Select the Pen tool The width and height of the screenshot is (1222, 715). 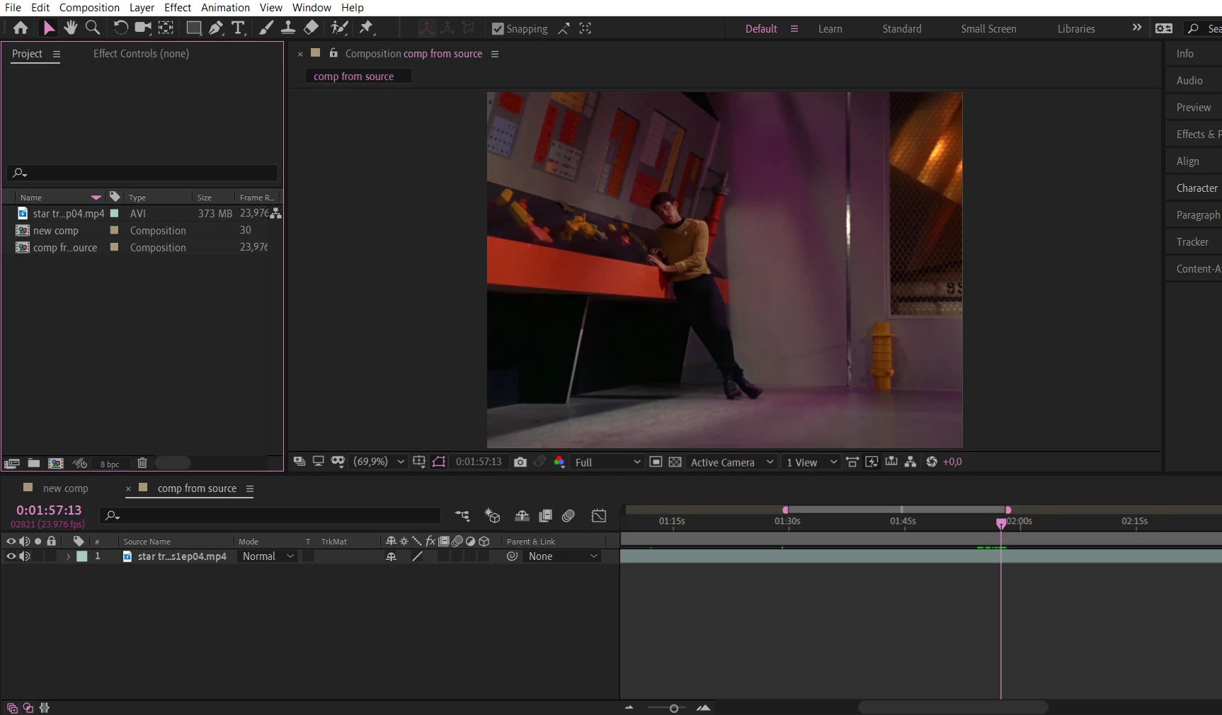216,28
